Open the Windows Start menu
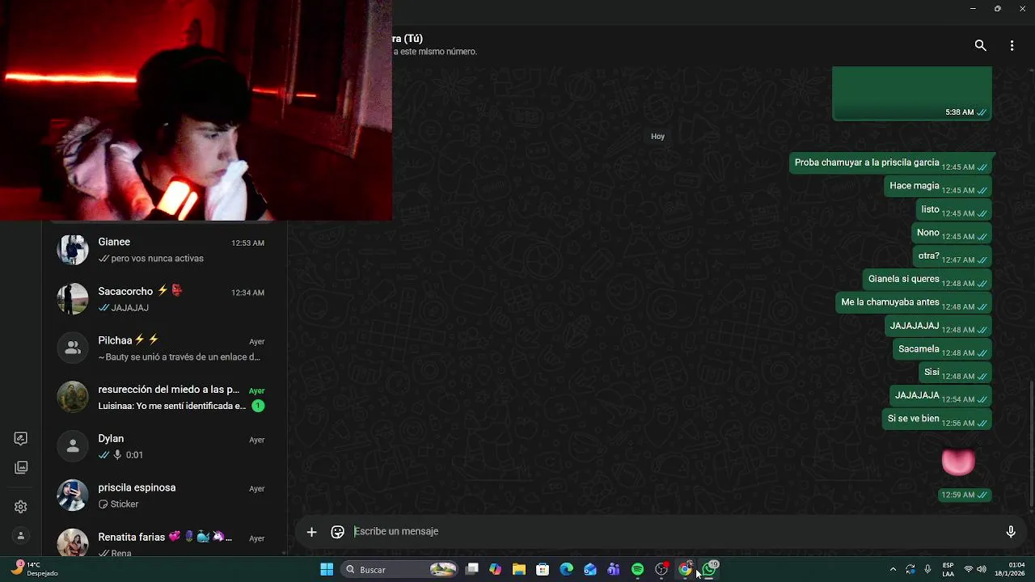The height and width of the screenshot is (582, 1035). coord(327,570)
